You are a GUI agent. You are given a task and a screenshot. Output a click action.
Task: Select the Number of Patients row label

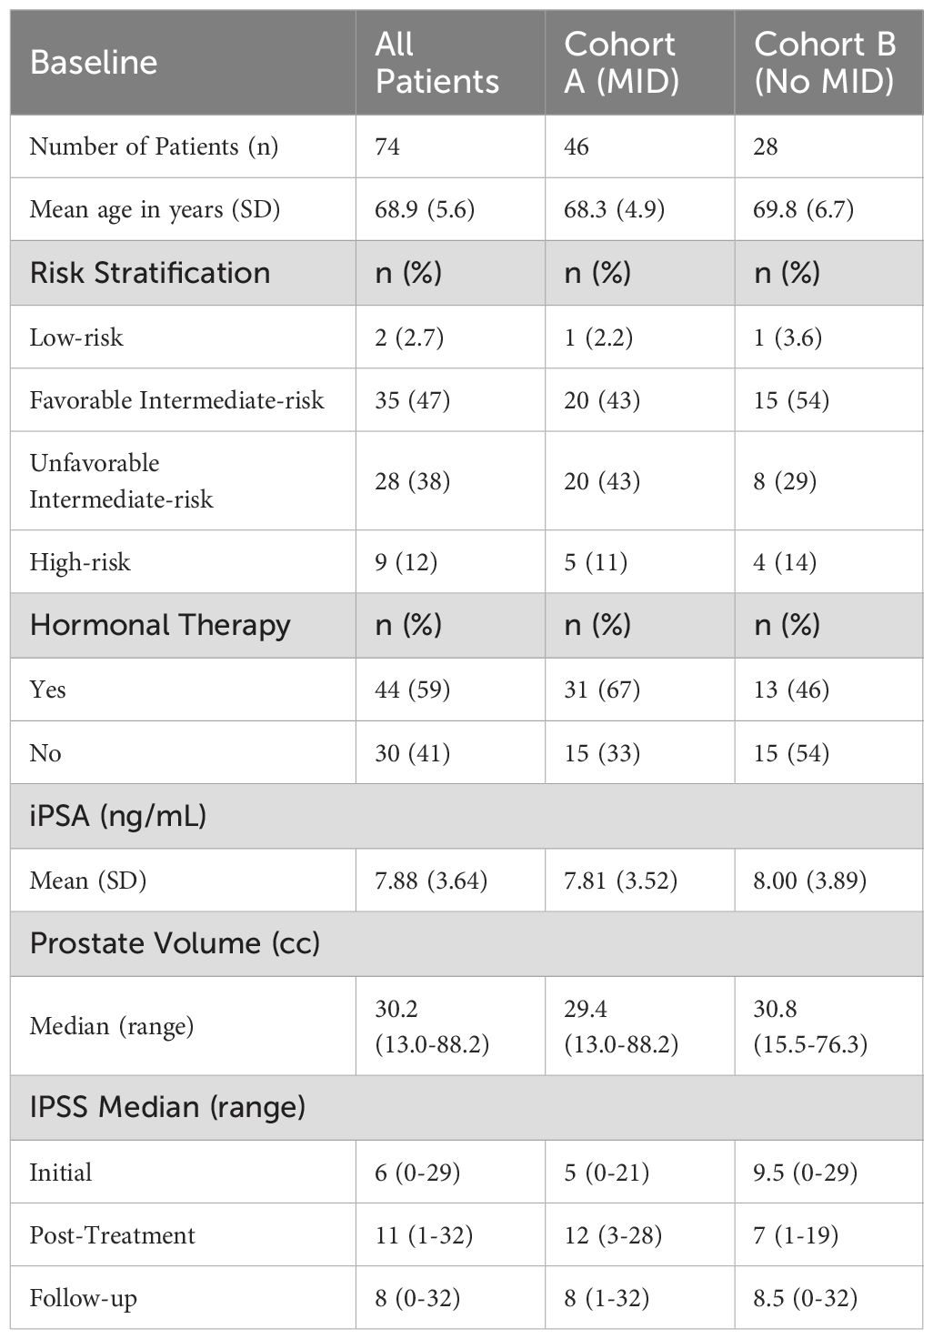pos(154,146)
